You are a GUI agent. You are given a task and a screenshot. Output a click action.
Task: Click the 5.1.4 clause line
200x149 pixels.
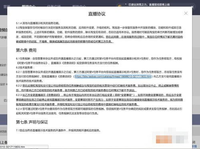tap(38, 23)
